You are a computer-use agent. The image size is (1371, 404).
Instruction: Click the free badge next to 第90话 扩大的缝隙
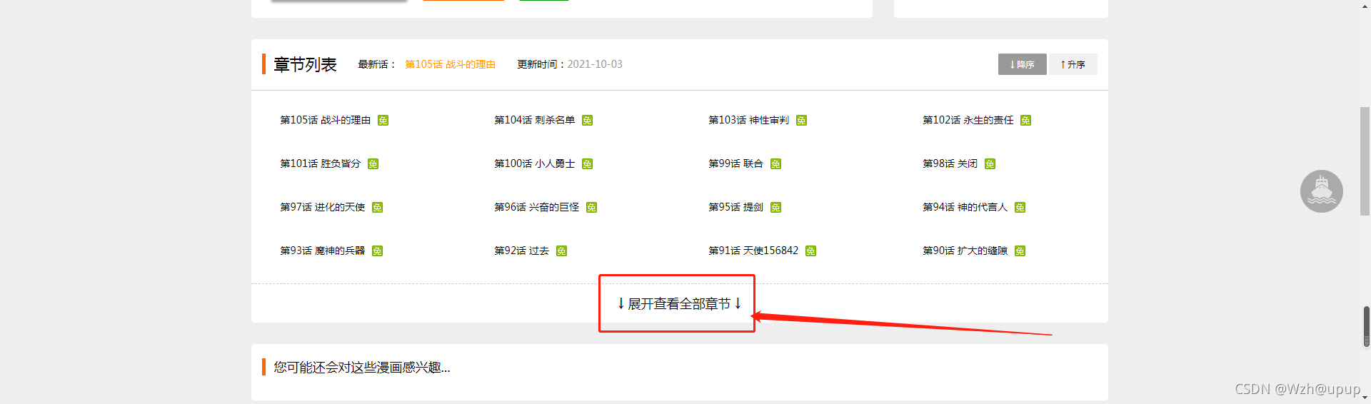pos(1020,251)
